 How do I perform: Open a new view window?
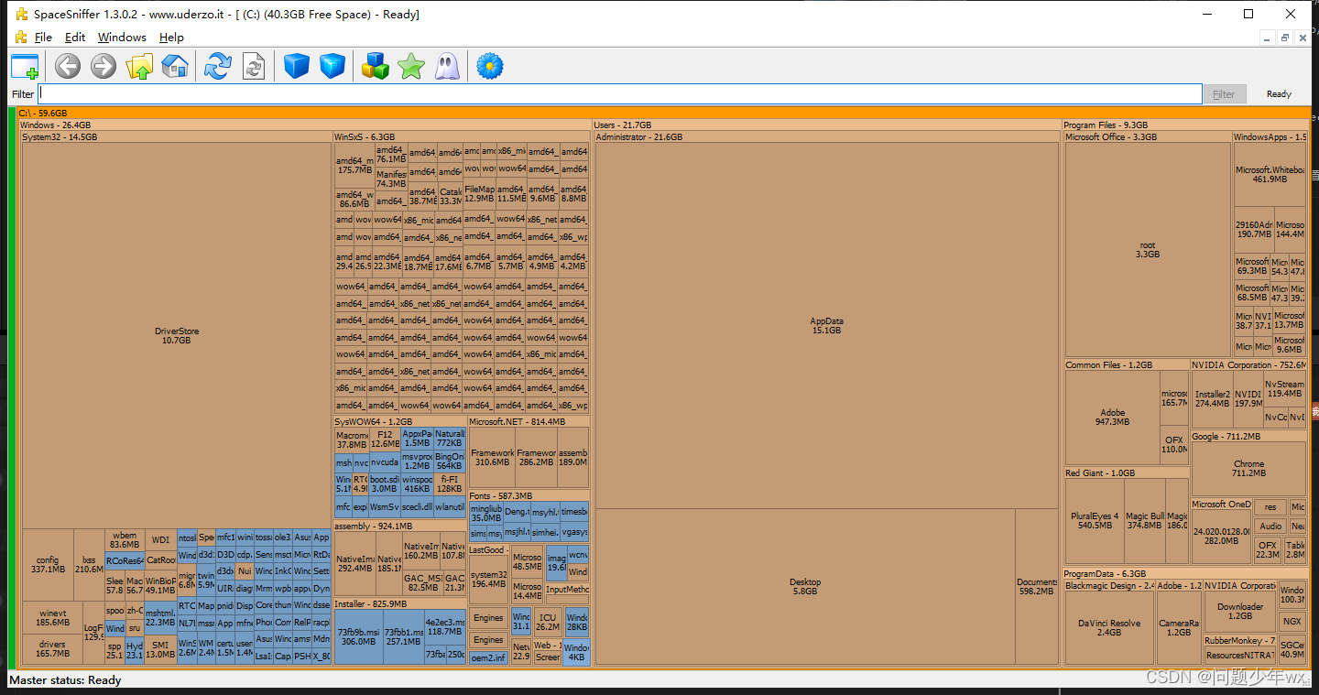point(25,66)
